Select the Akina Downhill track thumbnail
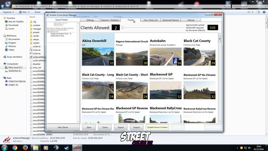 [98, 57]
